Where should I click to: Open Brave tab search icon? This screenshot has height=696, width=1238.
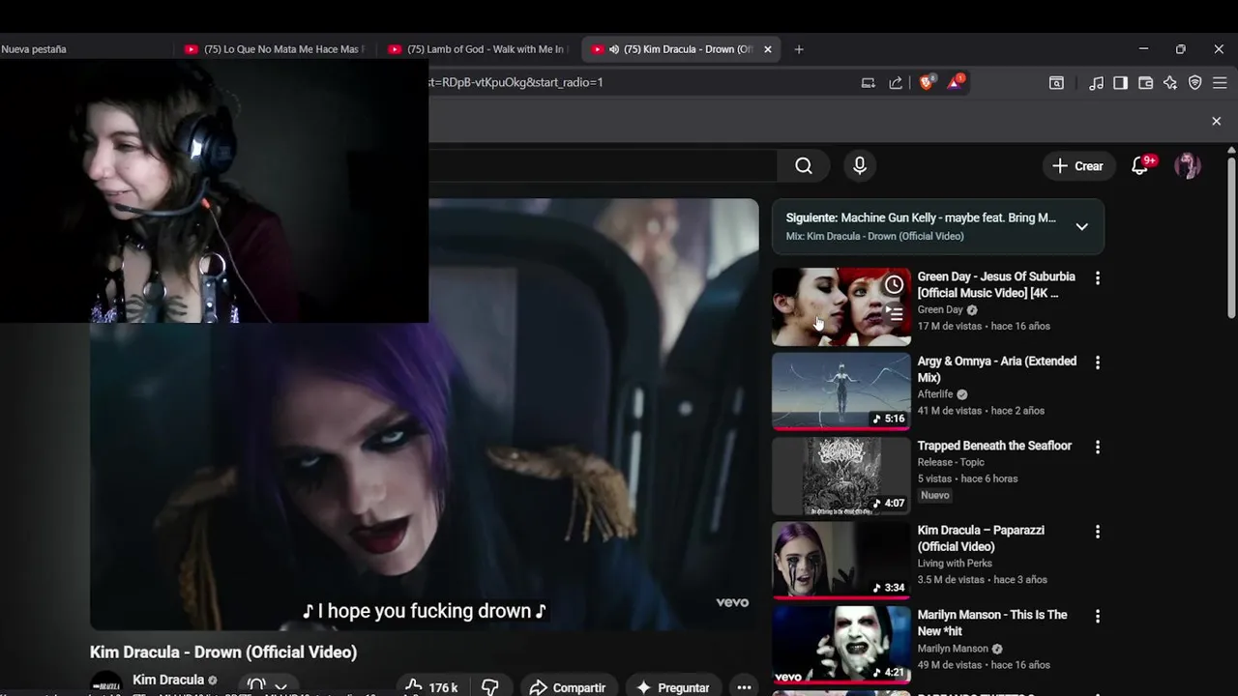[1056, 83]
